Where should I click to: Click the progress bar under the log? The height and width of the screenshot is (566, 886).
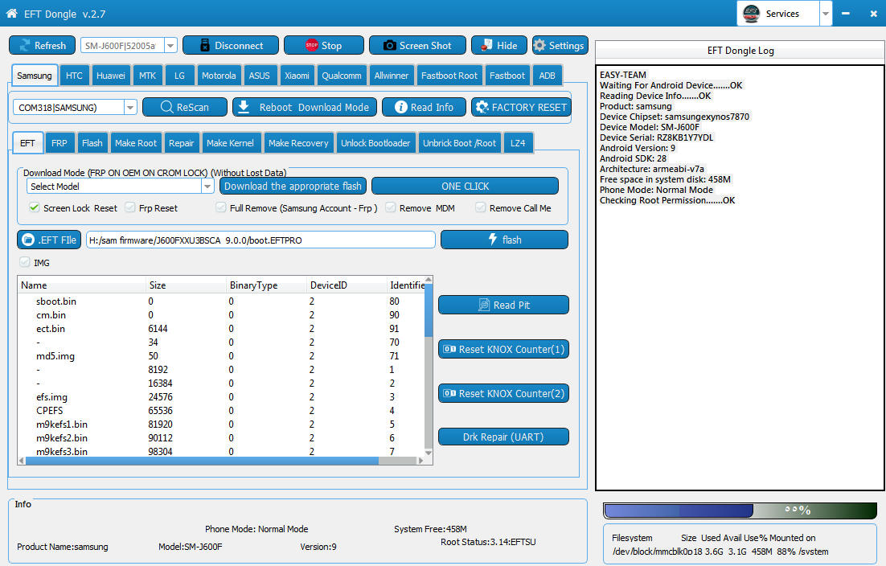point(740,511)
